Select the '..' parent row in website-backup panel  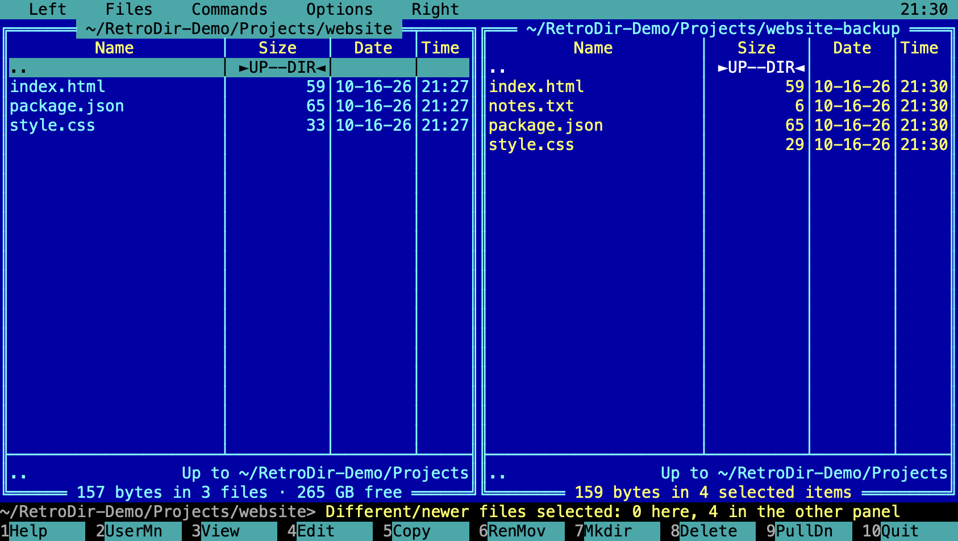coord(718,68)
